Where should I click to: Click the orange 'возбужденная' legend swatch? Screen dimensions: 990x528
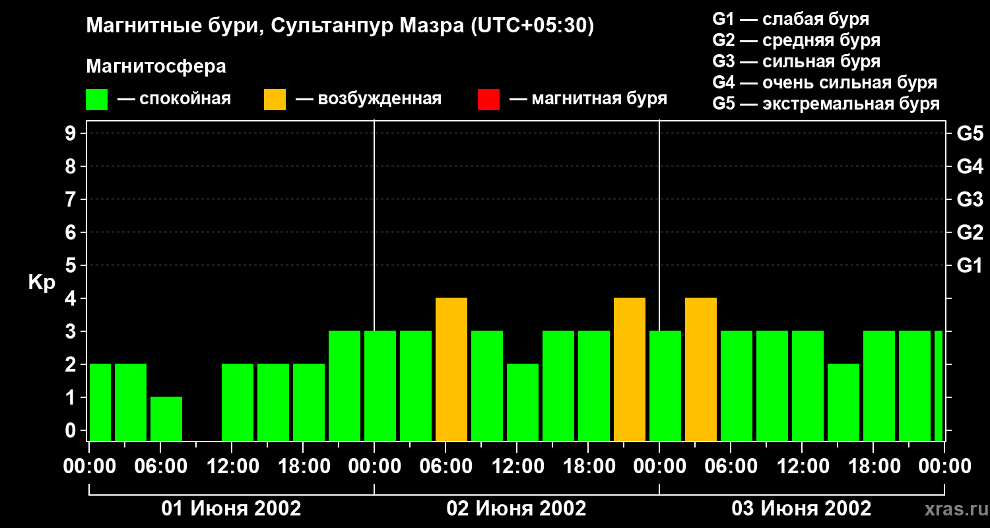pyautogui.click(x=275, y=99)
